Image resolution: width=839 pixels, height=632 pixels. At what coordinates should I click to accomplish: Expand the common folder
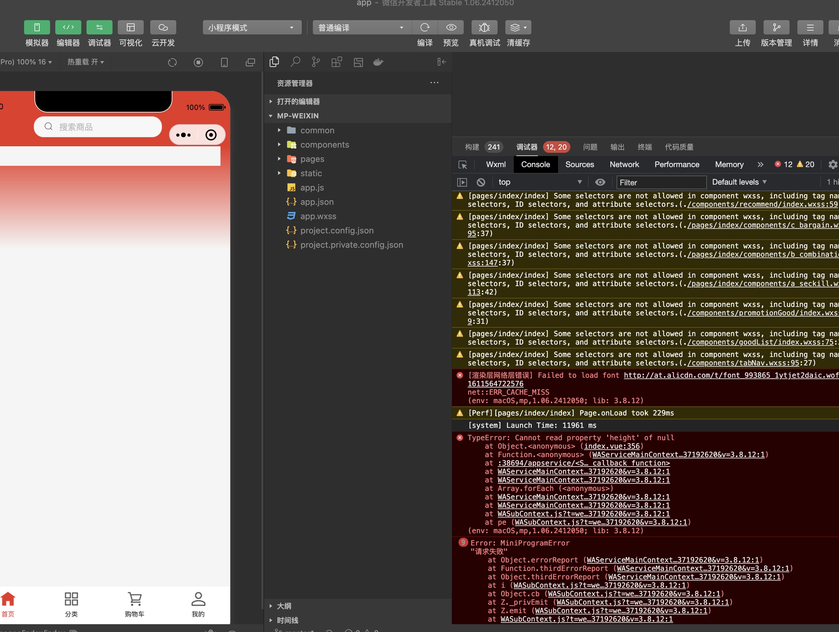click(x=358, y=130)
